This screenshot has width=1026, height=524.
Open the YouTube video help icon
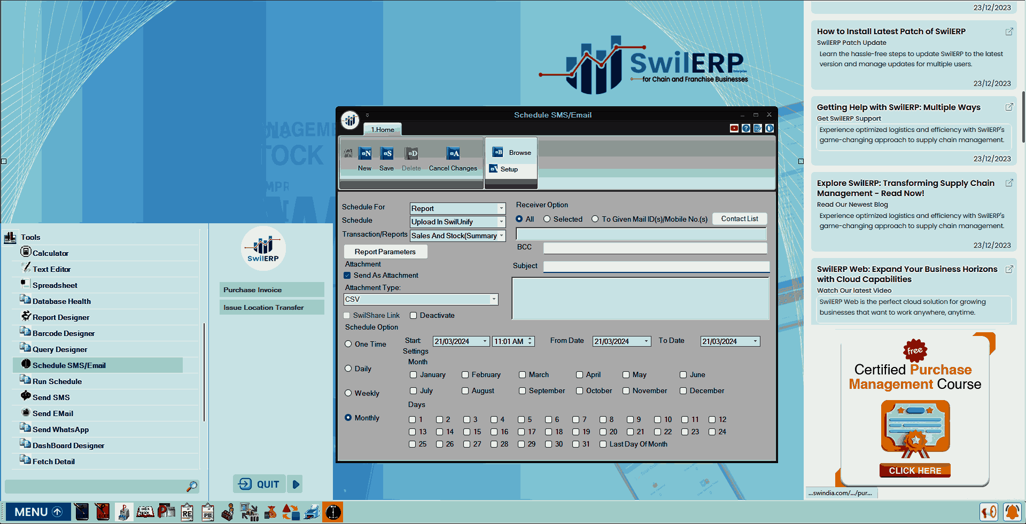tap(734, 128)
